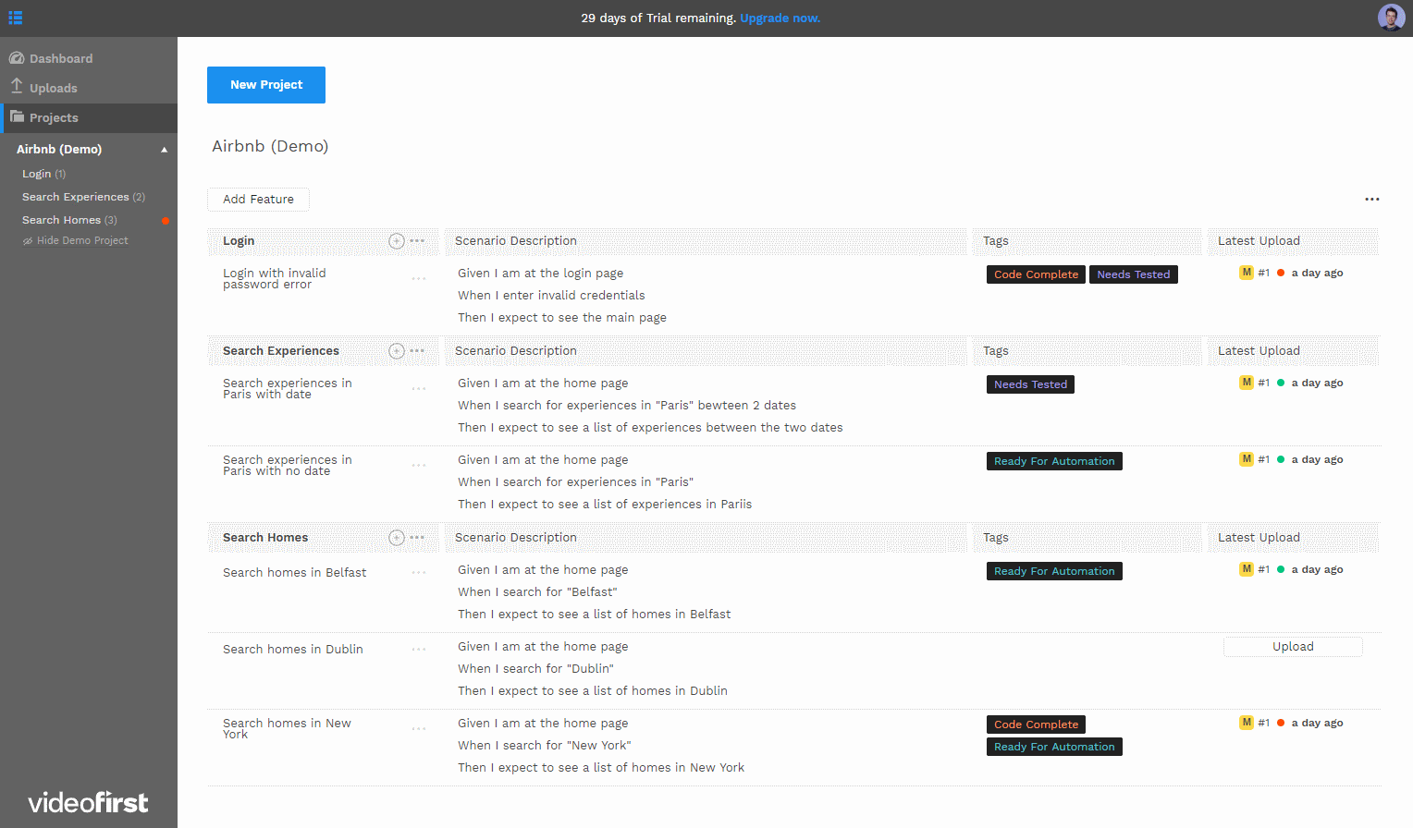Click Needs Tested tag on Login scenario

point(1134,274)
